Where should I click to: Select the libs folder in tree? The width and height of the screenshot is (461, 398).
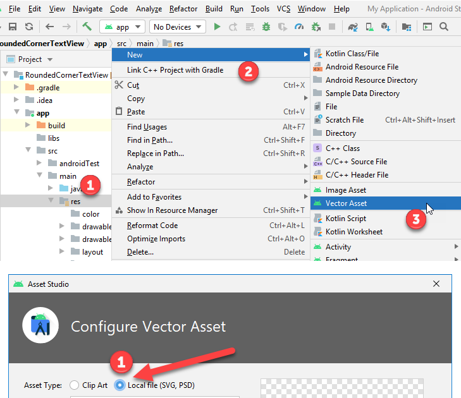pos(54,138)
